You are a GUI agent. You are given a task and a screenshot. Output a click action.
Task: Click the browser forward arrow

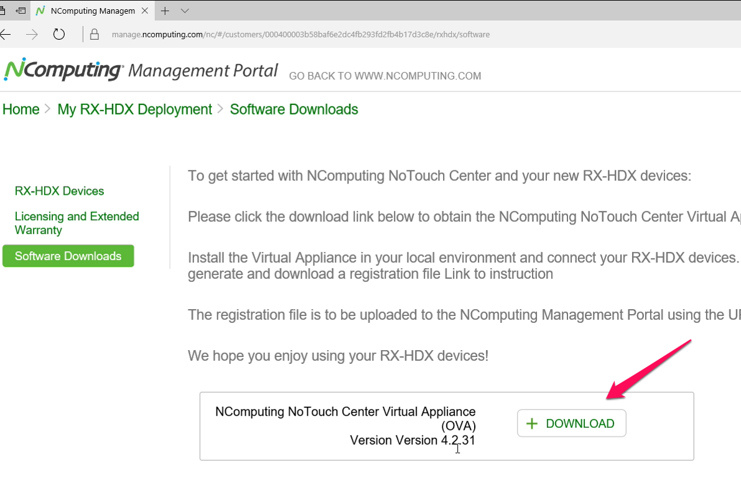click(x=32, y=34)
